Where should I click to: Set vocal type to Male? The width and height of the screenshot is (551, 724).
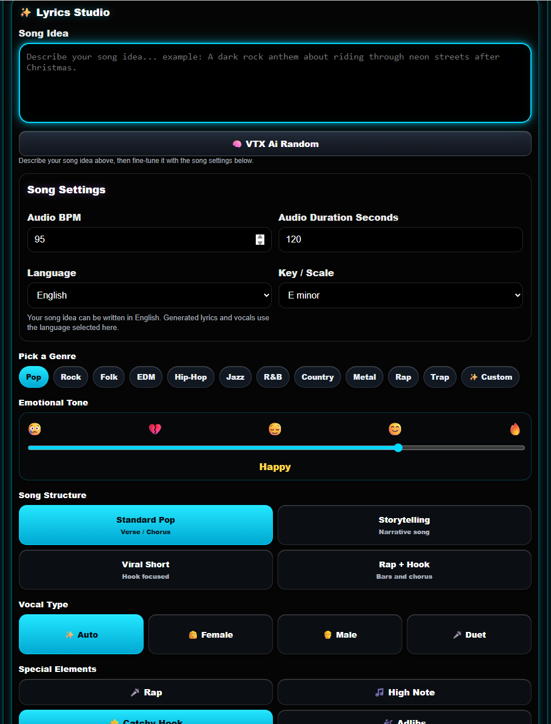pos(340,634)
